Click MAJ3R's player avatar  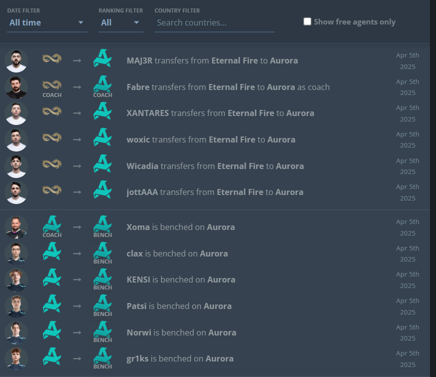16,60
